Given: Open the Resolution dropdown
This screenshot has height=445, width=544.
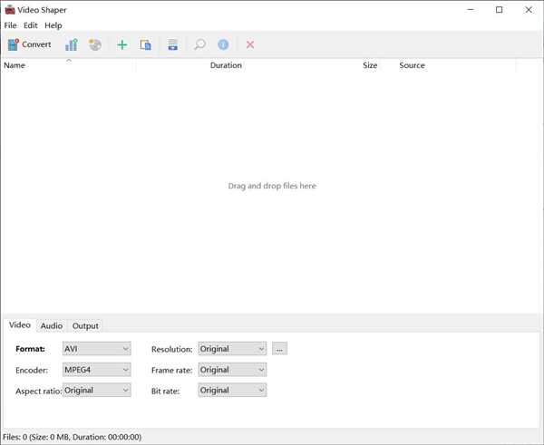Looking at the screenshot, I should point(232,349).
